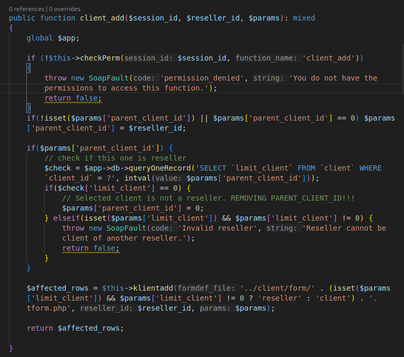Image resolution: width=404 pixels, height=357 pixels.
Task: Click the '../client/form/' path string
Action: tap(277, 288)
